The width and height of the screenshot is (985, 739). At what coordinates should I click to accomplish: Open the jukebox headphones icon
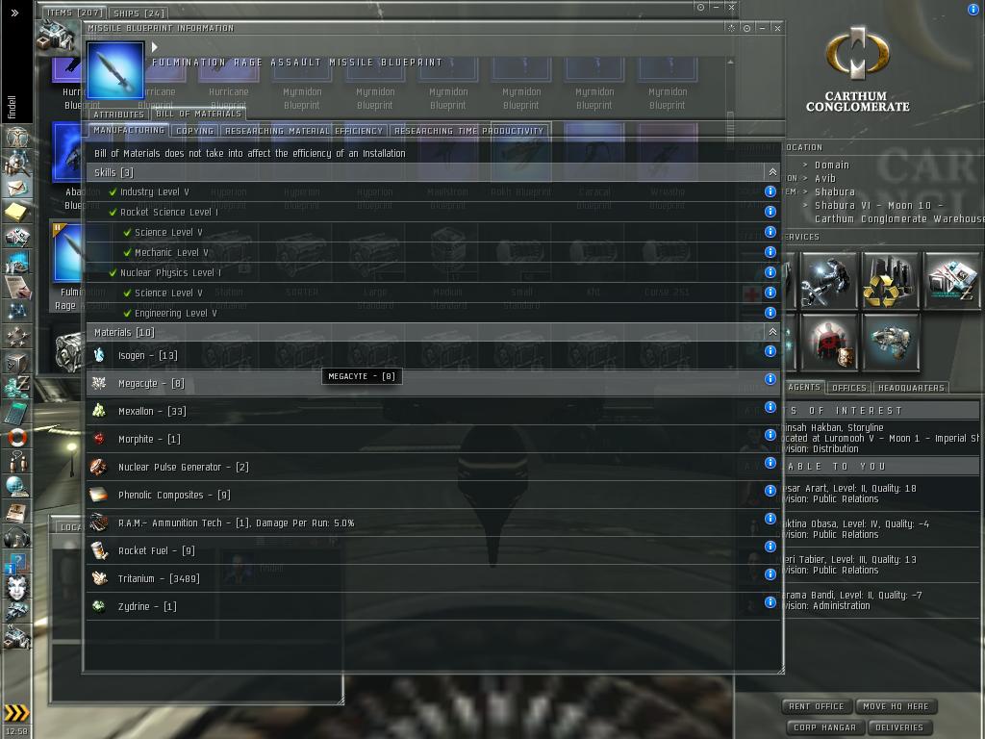16,537
